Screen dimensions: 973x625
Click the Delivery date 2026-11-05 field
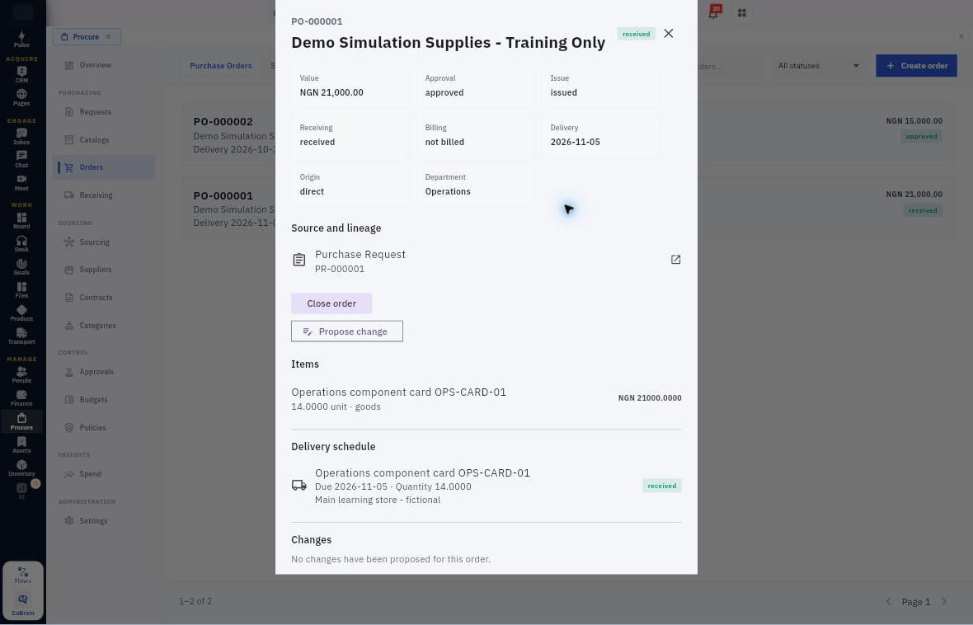click(x=600, y=136)
